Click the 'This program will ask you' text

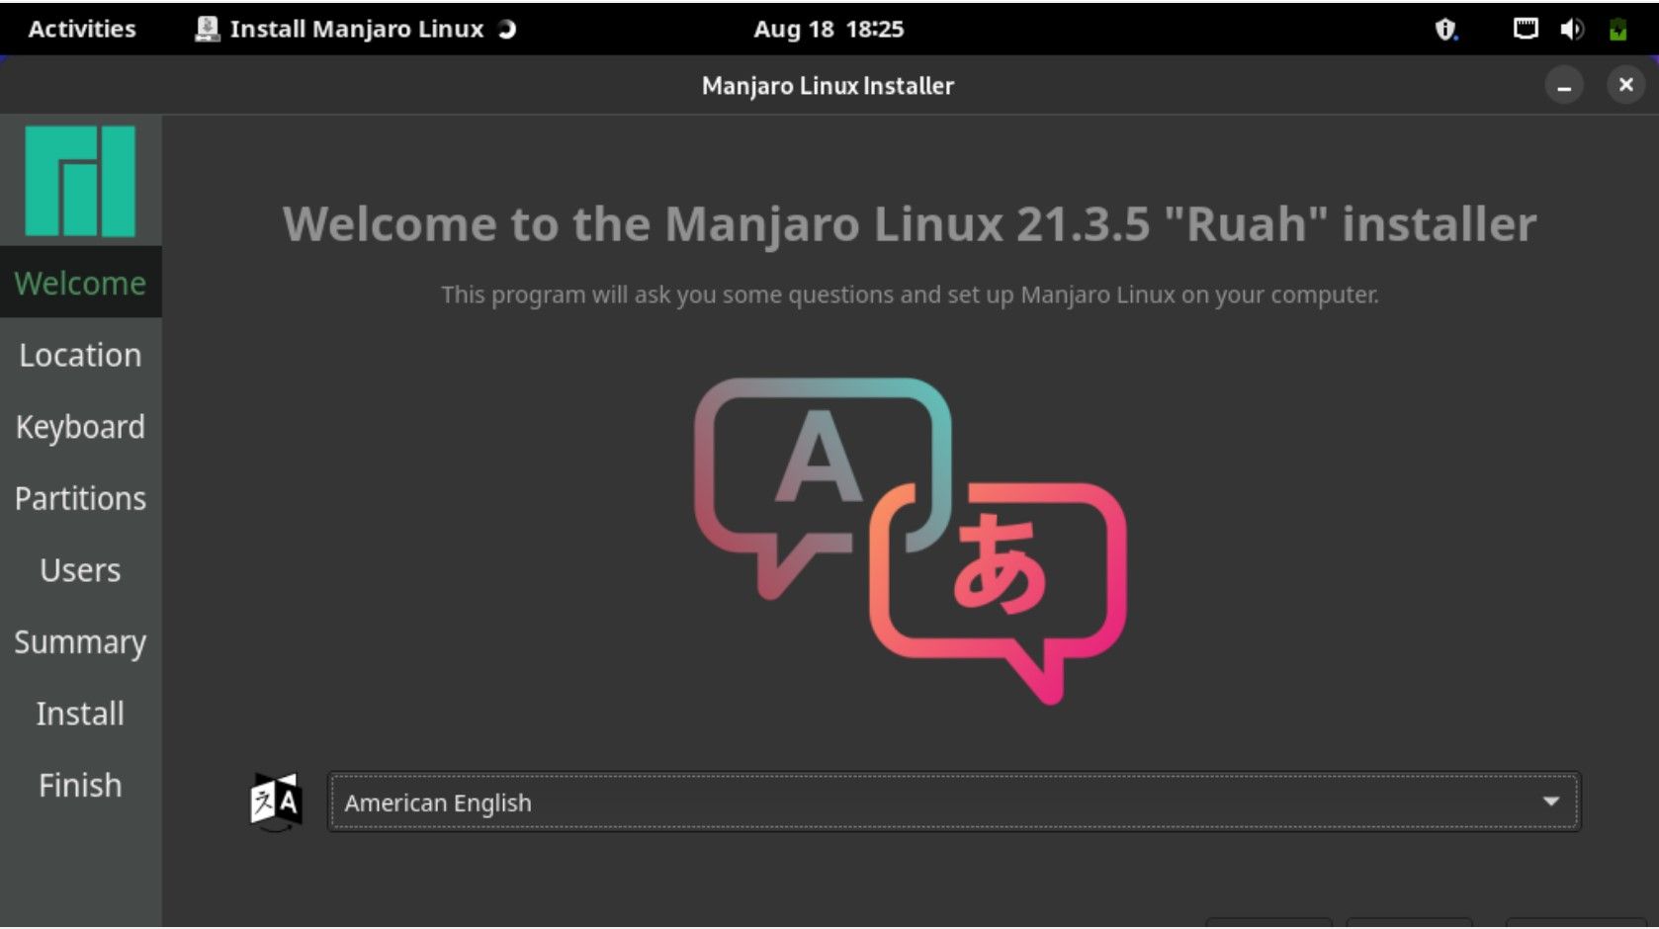click(x=910, y=295)
